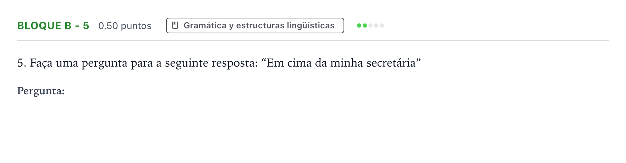The height and width of the screenshot is (163, 626).
Task: Click the word Gramática inside the tag
Action: pyautogui.click(x=205, y=26)
